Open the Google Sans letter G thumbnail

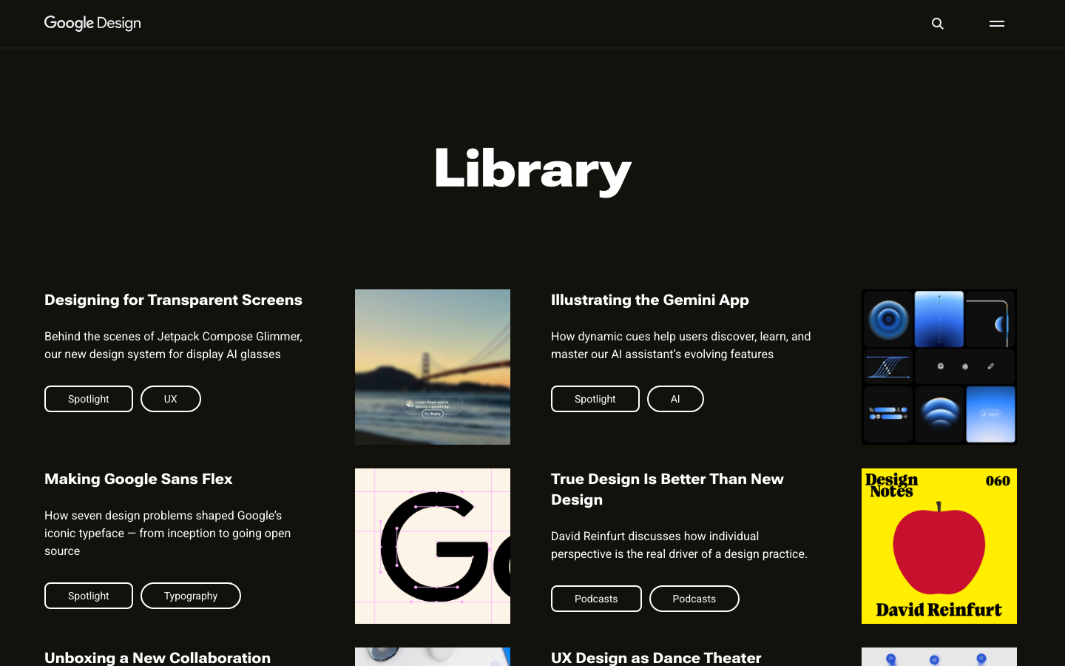click(x=433, y=546)
